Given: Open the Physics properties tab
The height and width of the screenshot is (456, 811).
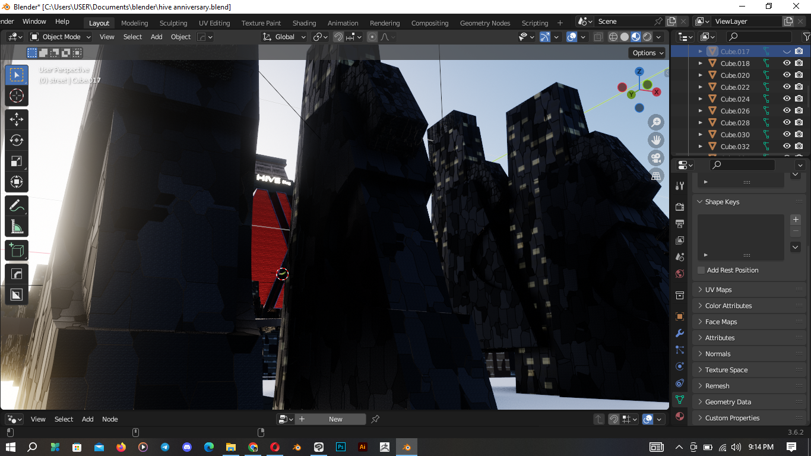Looking at the screenshot, I should [680, 366].
